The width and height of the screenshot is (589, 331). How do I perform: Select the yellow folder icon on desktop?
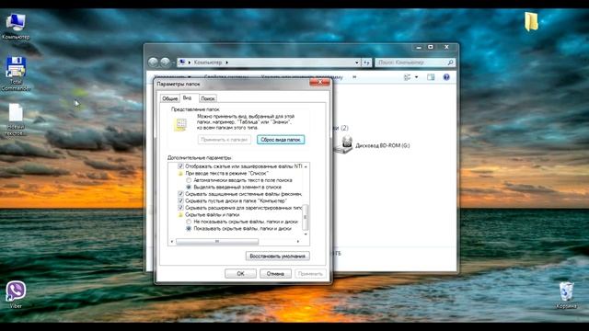(531, 21)
